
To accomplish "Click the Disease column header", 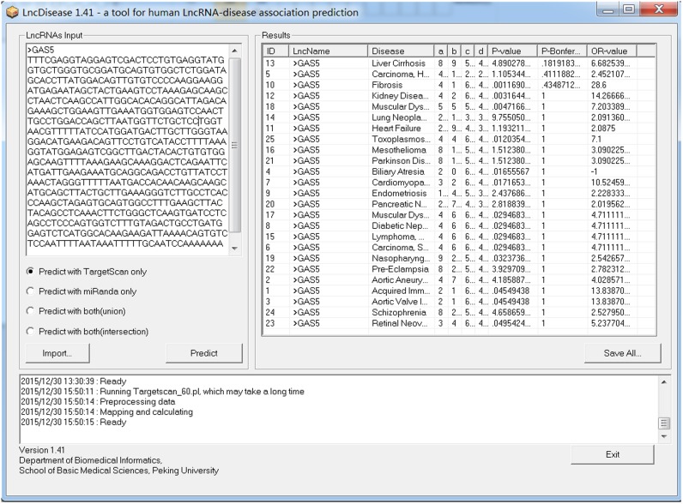I will click(x=399, y=51).
